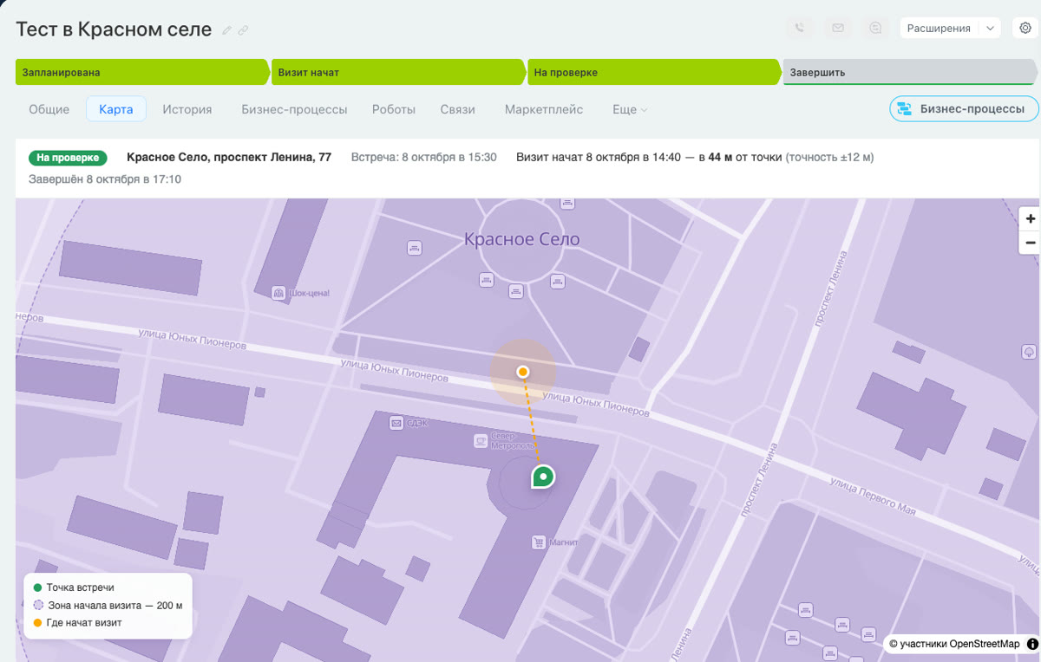Click the phone call icon

(800, 28)
